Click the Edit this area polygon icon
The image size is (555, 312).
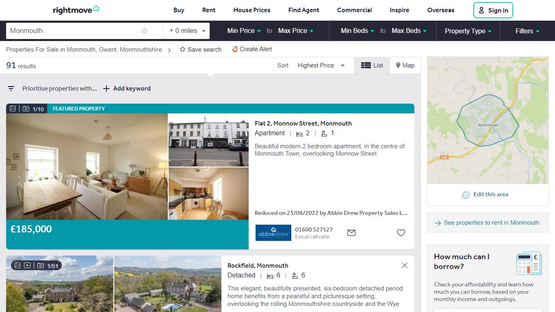point(466,195)
